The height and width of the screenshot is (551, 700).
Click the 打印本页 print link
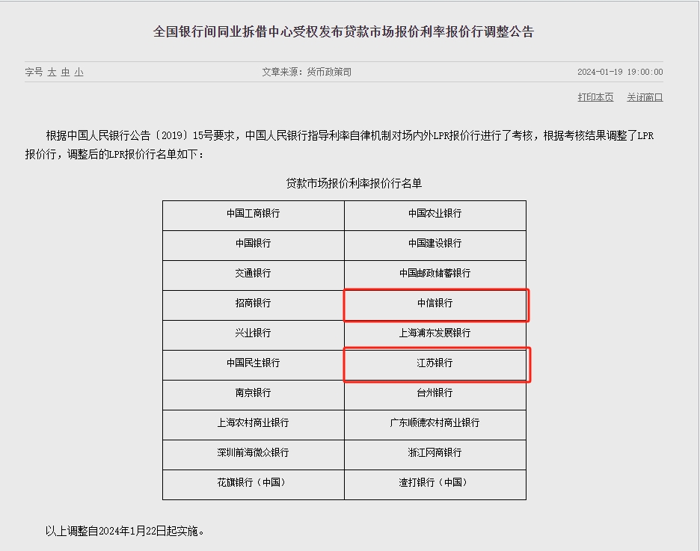coord(595,97)
